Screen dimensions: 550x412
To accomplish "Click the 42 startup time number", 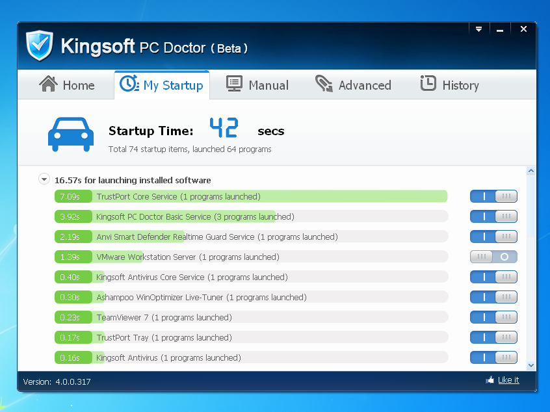I will pos(224,127).
